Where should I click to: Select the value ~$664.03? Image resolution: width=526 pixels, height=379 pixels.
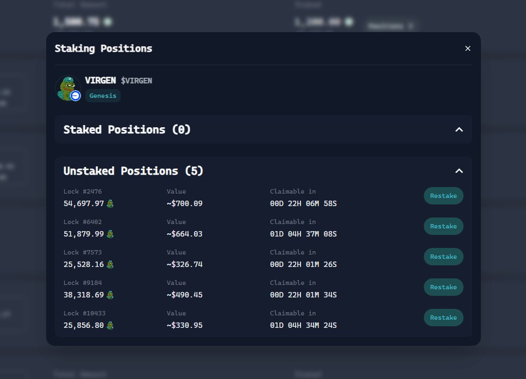[x=185, y=234]
